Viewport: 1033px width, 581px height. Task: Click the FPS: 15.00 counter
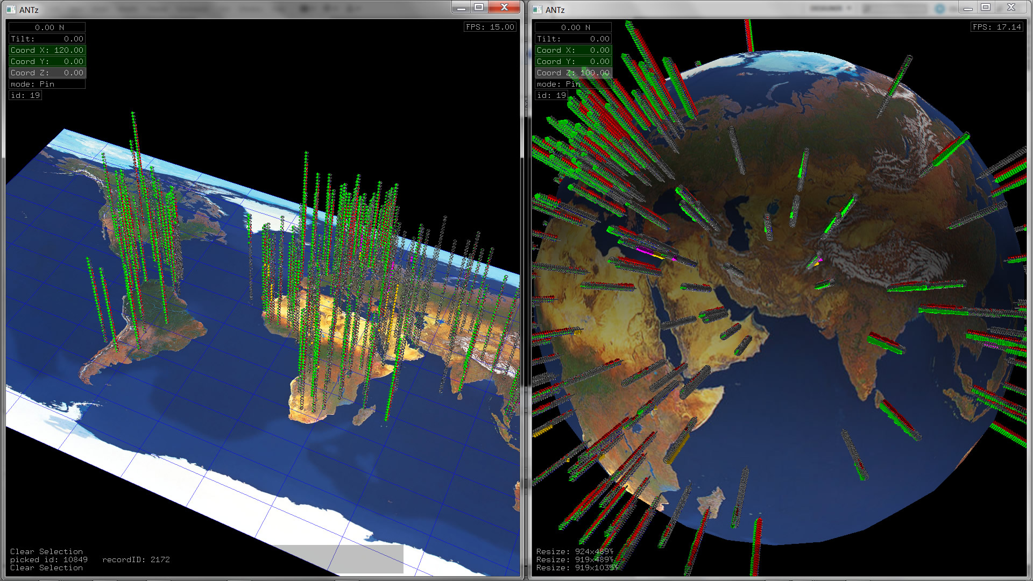pyautogui.click(x=490, y=27)
